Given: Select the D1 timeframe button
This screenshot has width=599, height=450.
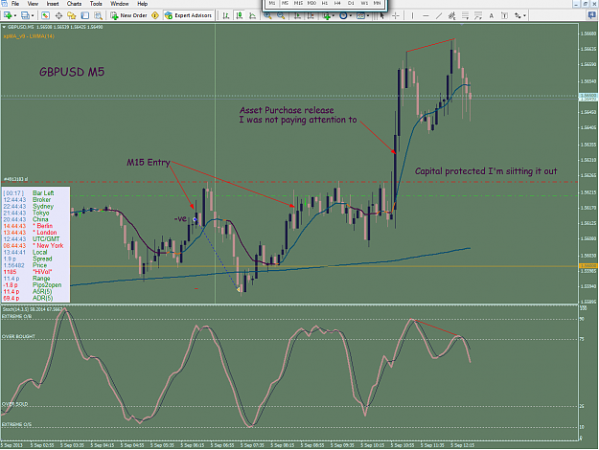Looking at the screenshot, I should pyautogui.click(x=351, y=3).
